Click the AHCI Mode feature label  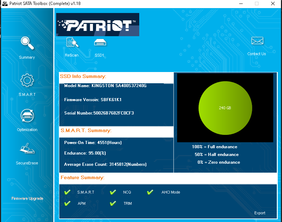[x=171, y=192]
